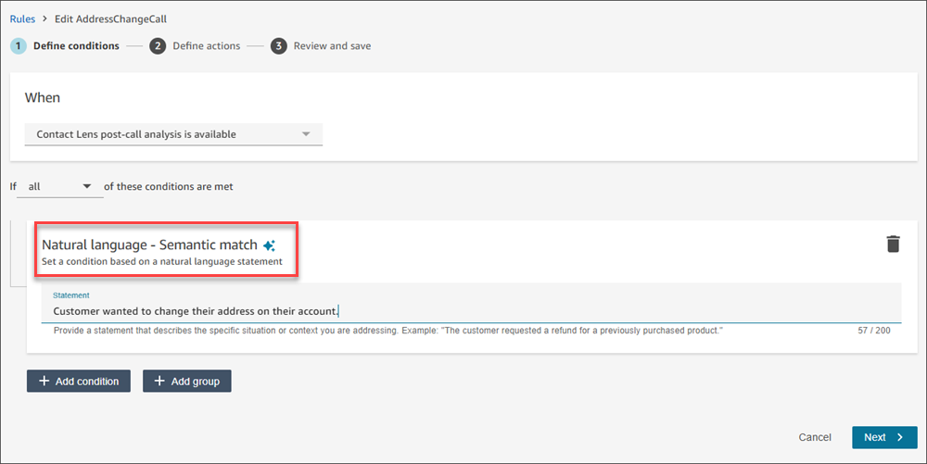The height and width of the screenshot is (464, 927).
Task: Open the Contact Lens post-call analysis dropdown
Action: tap(173, 134)
